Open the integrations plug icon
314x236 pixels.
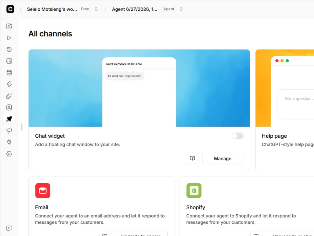(9, 142)
